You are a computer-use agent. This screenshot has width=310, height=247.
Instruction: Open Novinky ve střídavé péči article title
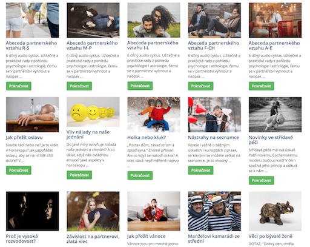point(271,140)
